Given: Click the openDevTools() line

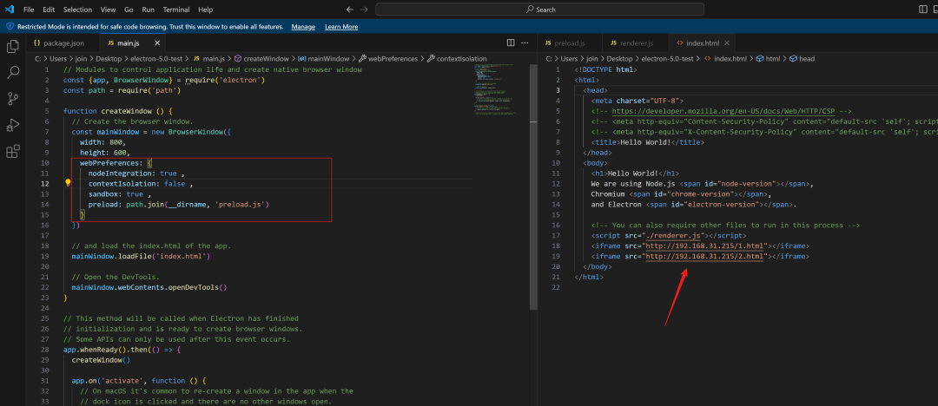Looking at the screenshot, I should [x=149, y=287].
